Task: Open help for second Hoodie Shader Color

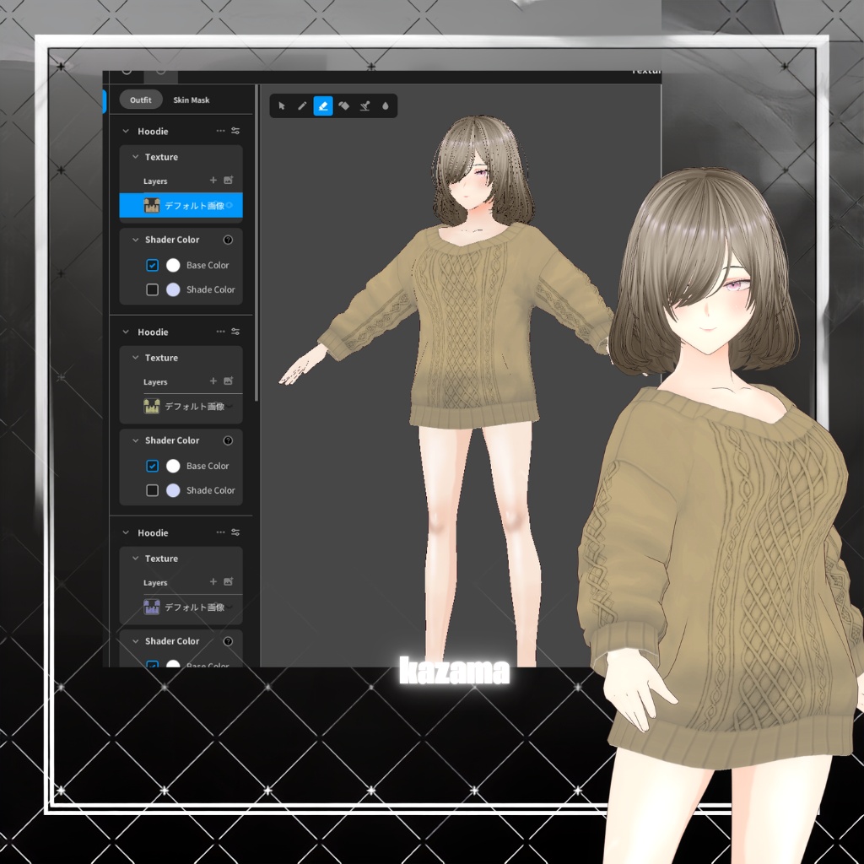Action: [228, 440]
